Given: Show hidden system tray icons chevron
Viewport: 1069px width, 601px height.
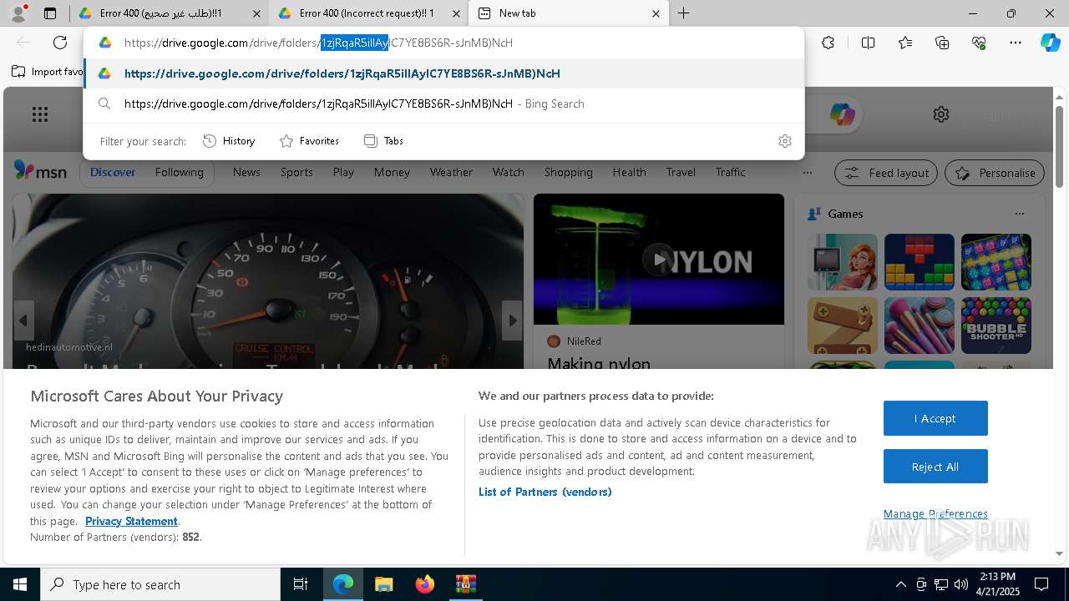Looking at the screenshot, I should tap(900, 584).
